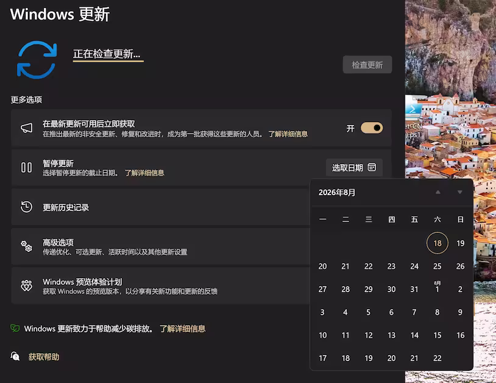The width and height of the screenshot is (496, 383).
Task: Click the help headset icon beside 获取帮助
Action: (15, 356)
